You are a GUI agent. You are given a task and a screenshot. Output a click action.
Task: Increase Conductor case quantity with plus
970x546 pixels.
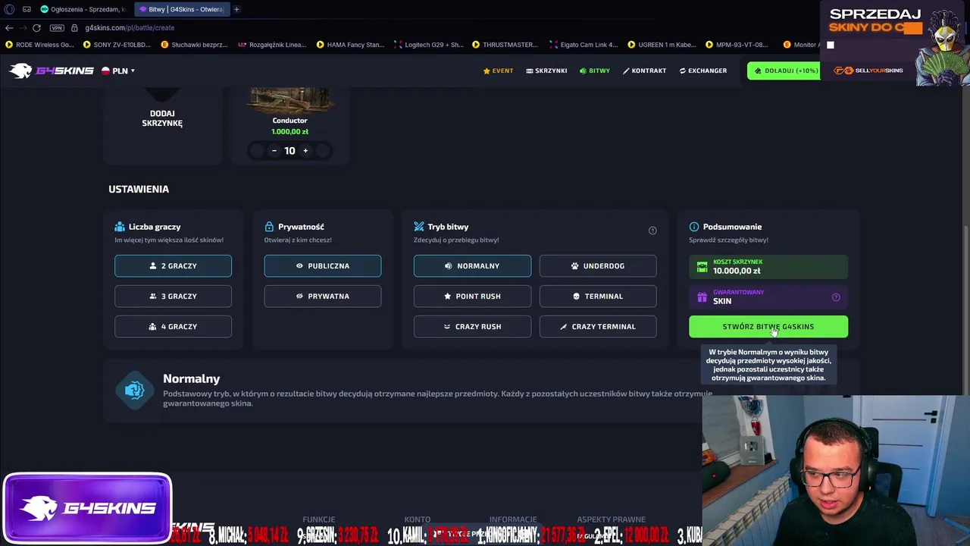(x=305, y=151)
